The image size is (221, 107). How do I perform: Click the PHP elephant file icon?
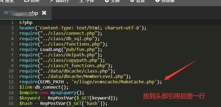pos(6,13)
